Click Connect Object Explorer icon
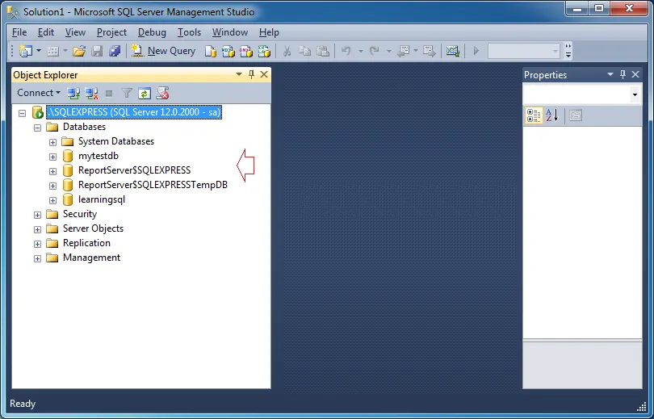Screen dimensions: 654x419 coord(73,94)
